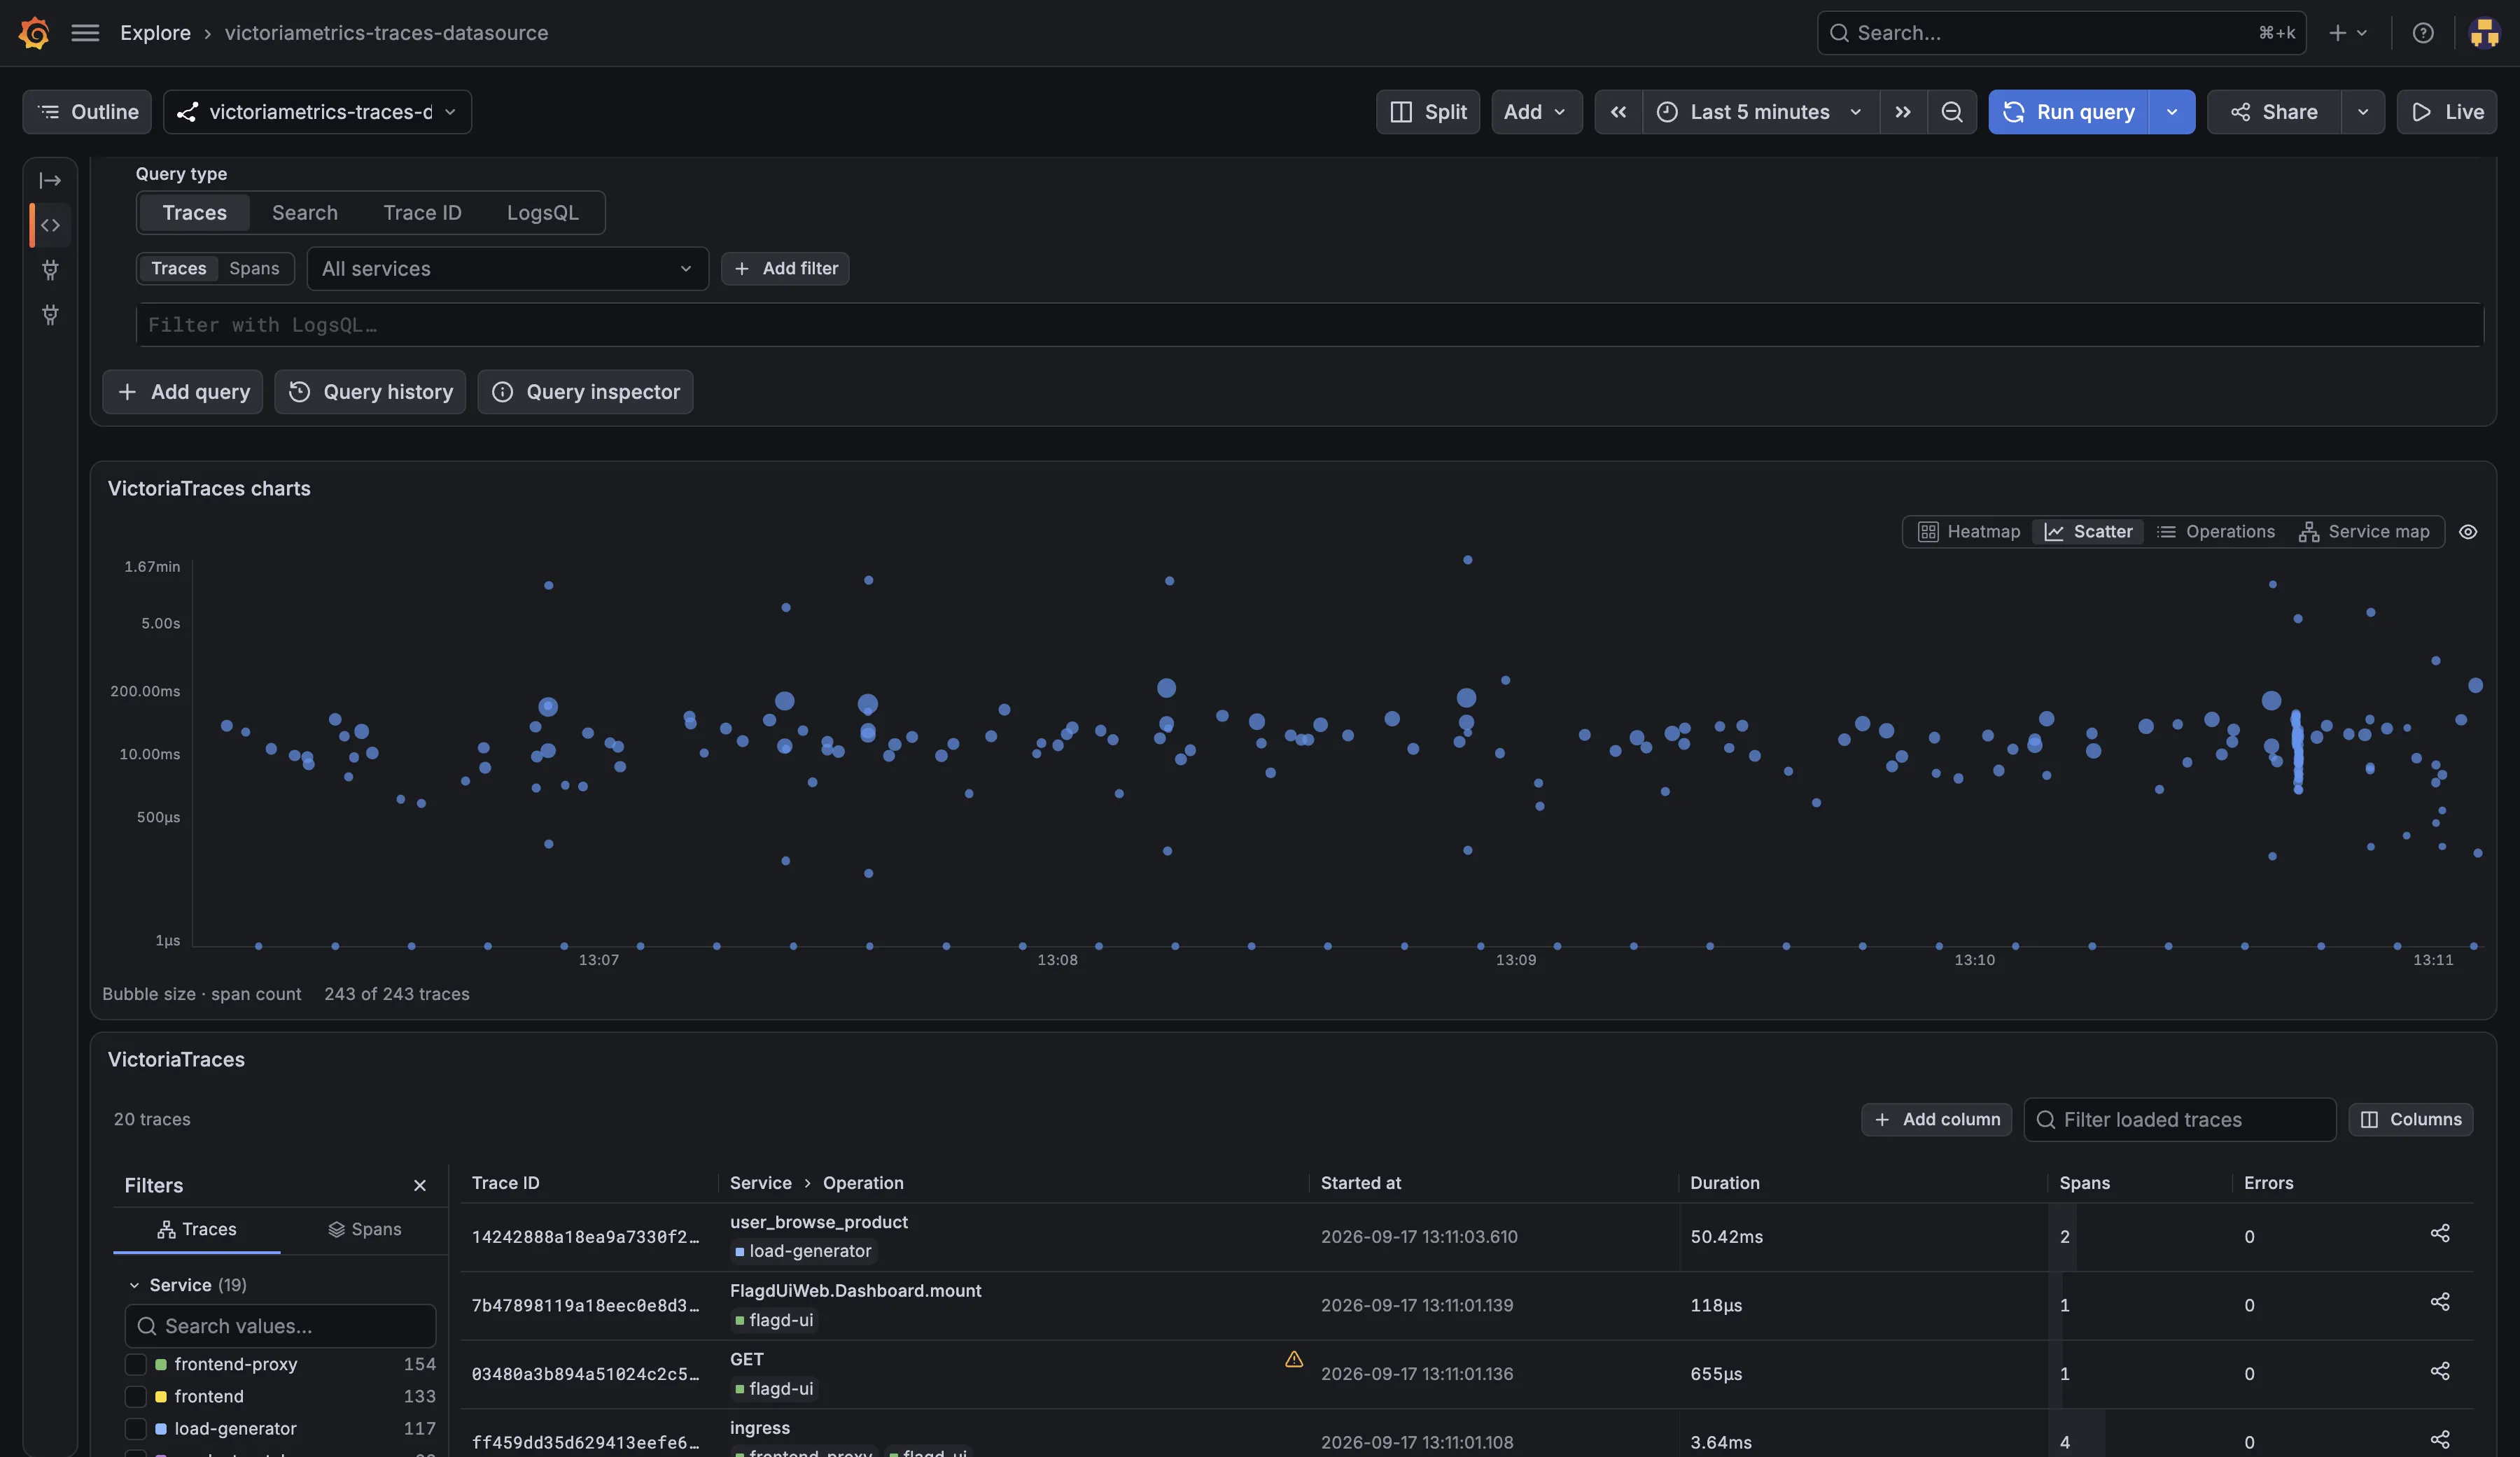This screenshot has width=2520, height=1457.
Task: Split the Explore pane
Action: click(1428, 112)
